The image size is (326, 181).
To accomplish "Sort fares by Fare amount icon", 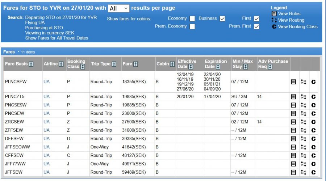I will click(x=136, y=64).
